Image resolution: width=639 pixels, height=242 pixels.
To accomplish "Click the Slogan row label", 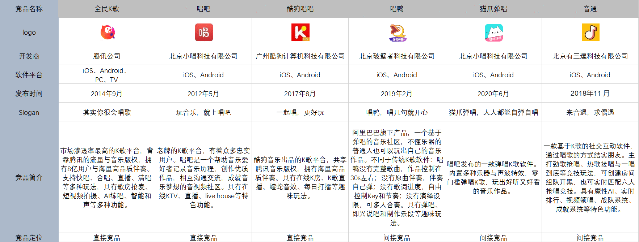I will coord(29,112).
